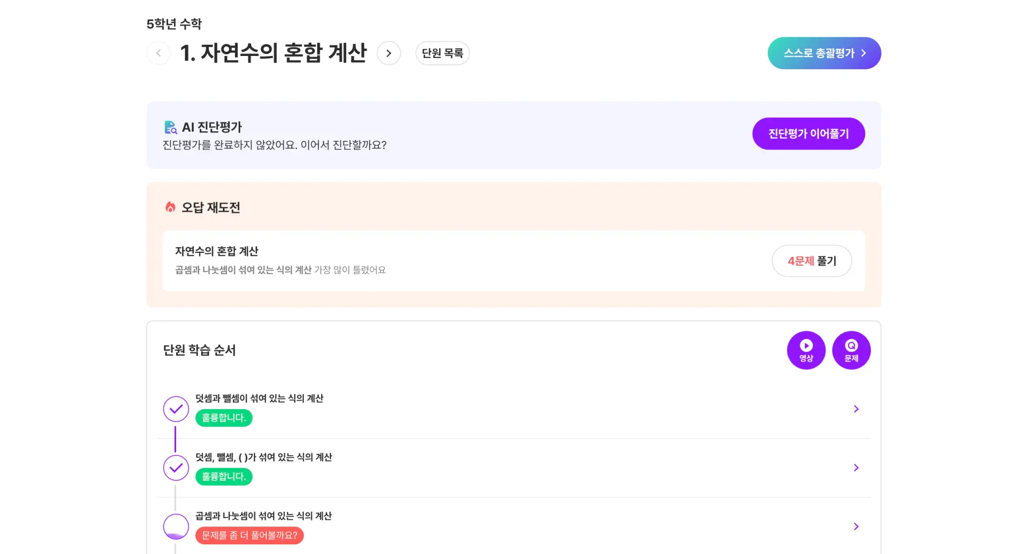Click the 5학년 수학 breadcrumb label
The image size is (1018, 554).
[174, 23]
